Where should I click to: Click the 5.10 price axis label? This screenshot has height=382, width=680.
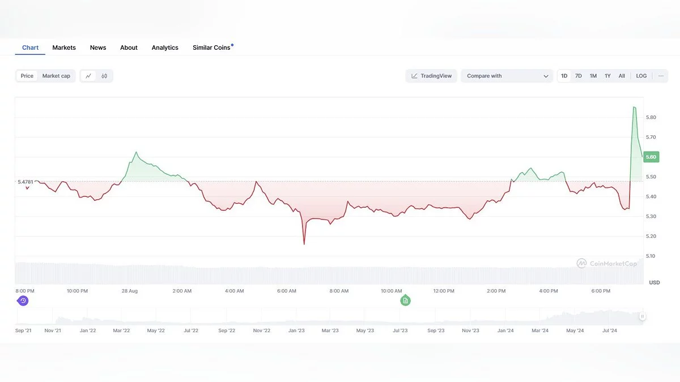point(651,256)
